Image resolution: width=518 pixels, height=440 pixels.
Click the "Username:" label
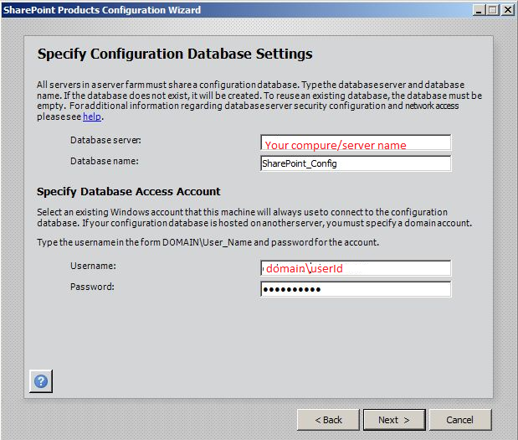(x=93, y=266)
